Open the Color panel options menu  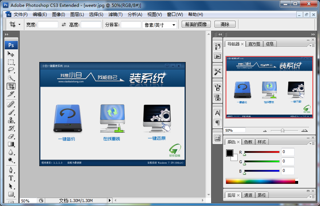[x=312, y=144]
